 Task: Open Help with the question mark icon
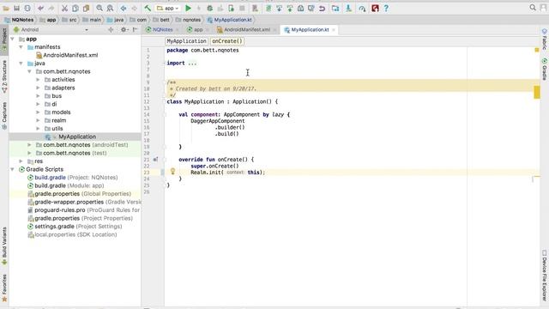click(386, 8)
